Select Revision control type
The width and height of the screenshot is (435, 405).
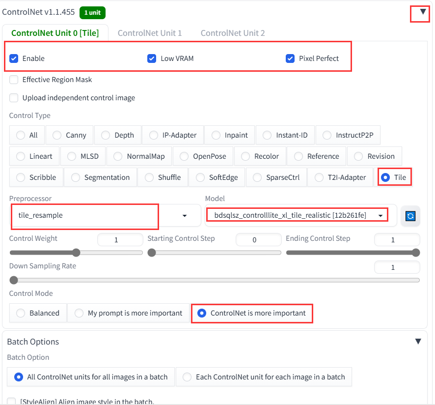click(x=375, y=156)
